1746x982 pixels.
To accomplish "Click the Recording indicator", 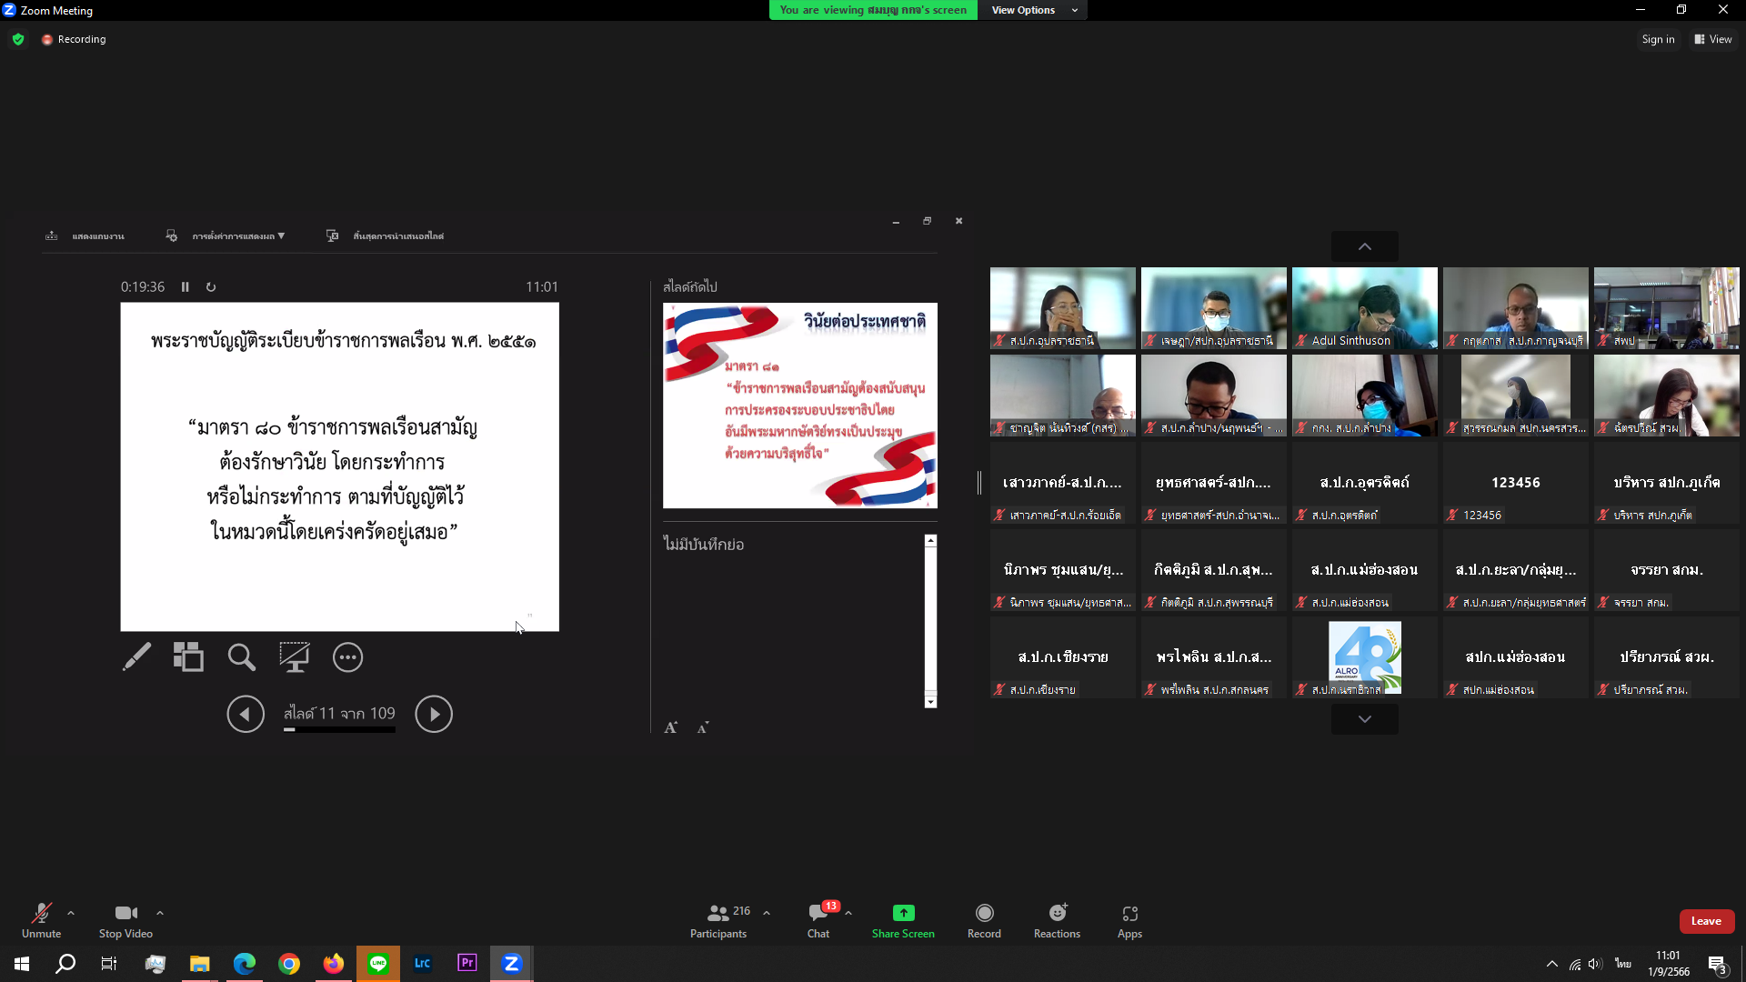I will point(74,39).
